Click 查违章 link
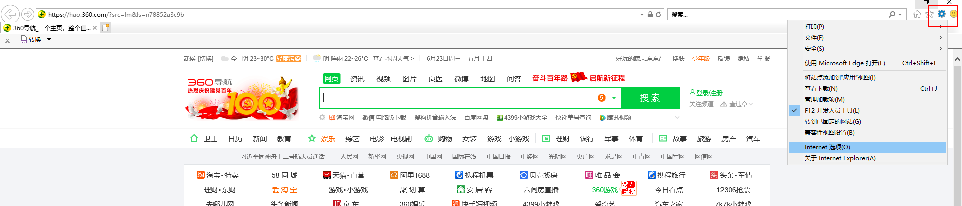962x206 pixels. point(737,104)
